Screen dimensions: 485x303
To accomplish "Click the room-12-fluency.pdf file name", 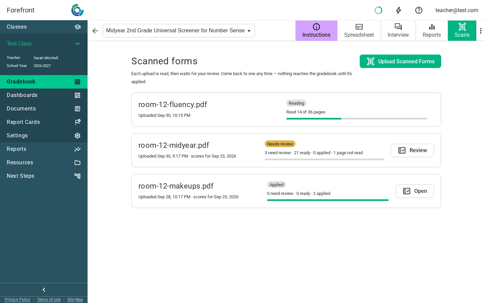I will coord(173,104).
